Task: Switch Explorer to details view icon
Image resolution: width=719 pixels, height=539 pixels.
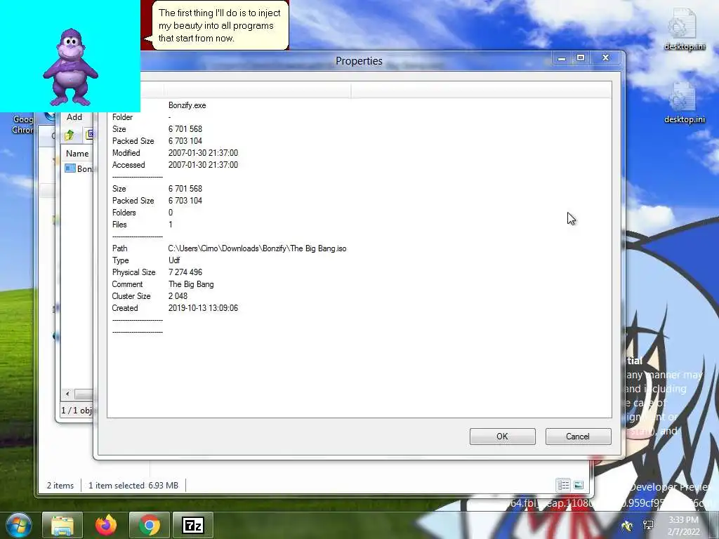Action: tap(563, 485)
